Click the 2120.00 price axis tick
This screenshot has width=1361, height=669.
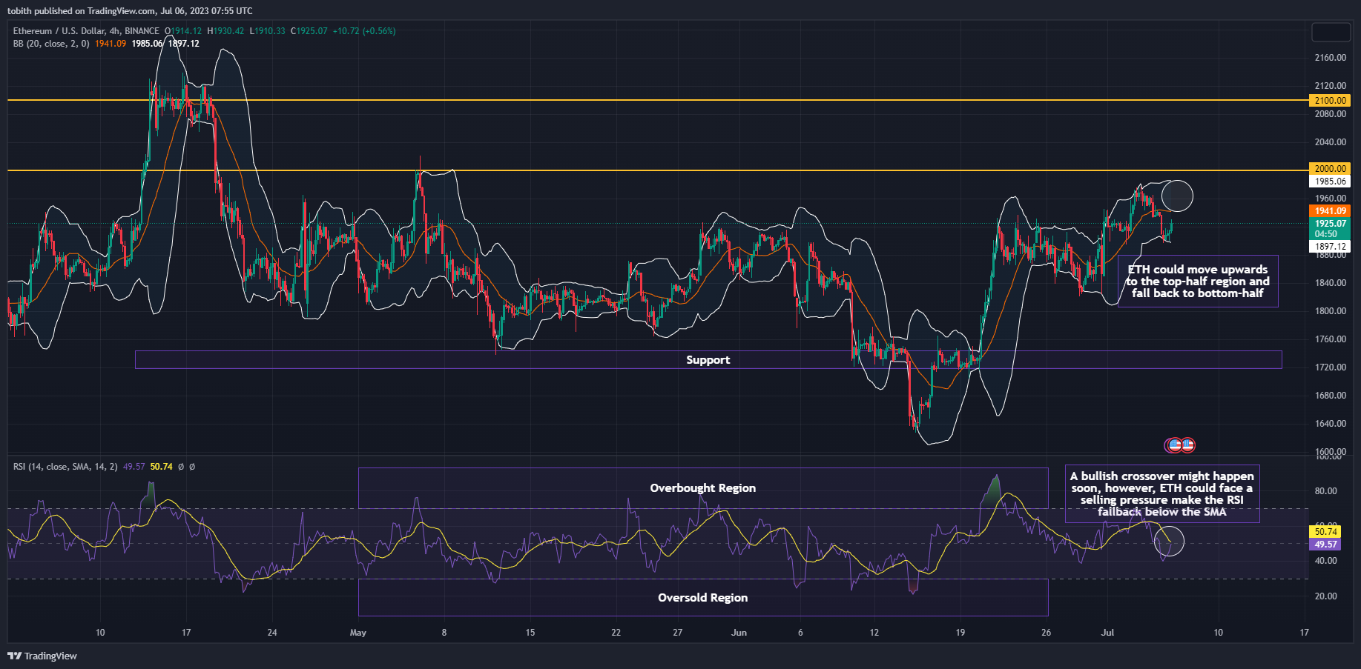(x=1330, y=86)
